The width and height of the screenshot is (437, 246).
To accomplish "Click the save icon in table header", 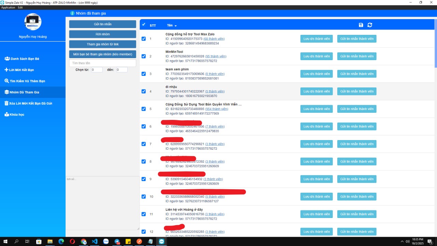I will [x=361, y=25].
